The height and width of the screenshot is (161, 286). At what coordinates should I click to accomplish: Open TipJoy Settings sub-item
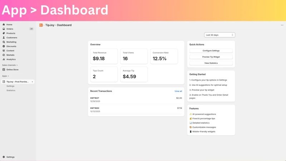pyautogui.click(x=10, y=86)
